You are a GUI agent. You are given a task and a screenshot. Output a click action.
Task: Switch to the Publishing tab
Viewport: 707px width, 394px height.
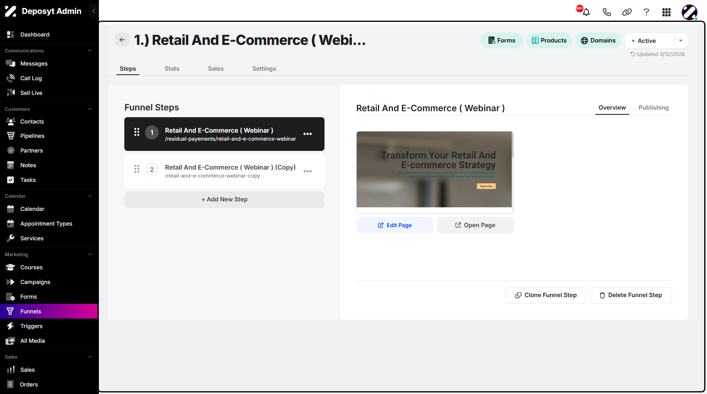653,108
